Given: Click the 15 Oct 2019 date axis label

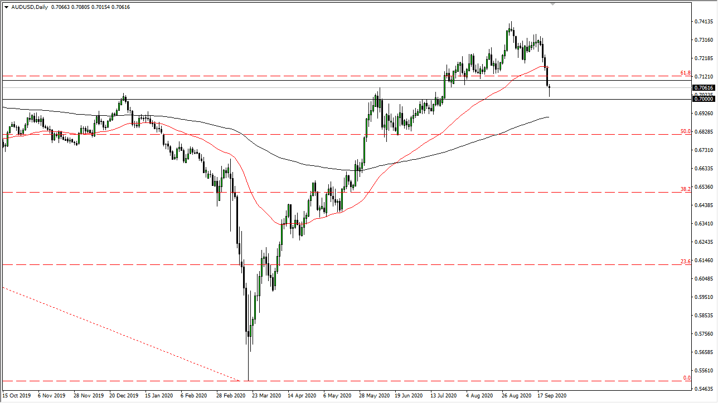Looking at the screenshot, I should [x=17, y=395].
